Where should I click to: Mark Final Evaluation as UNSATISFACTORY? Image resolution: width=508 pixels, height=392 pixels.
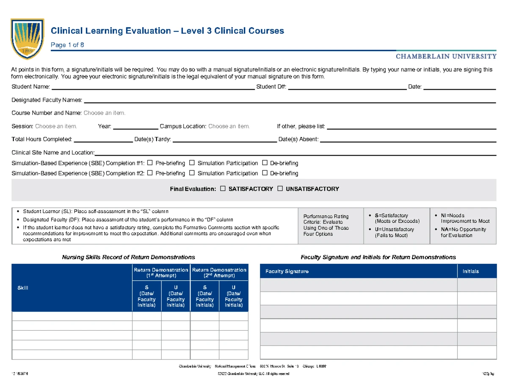point(279,189)
